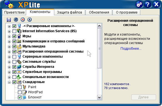The width and height of the screenshot is (162, 106).
Task: Select the Специальные возможности label
Action: click(x=45, y=77)
